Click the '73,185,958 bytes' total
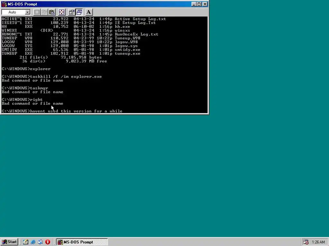329x246 pixels. click(81, 57)
